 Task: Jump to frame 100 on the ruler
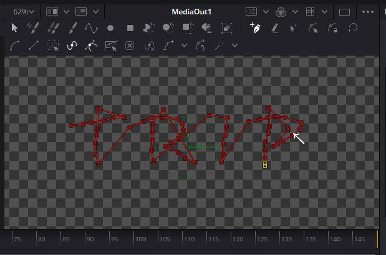tap(140, 239)
